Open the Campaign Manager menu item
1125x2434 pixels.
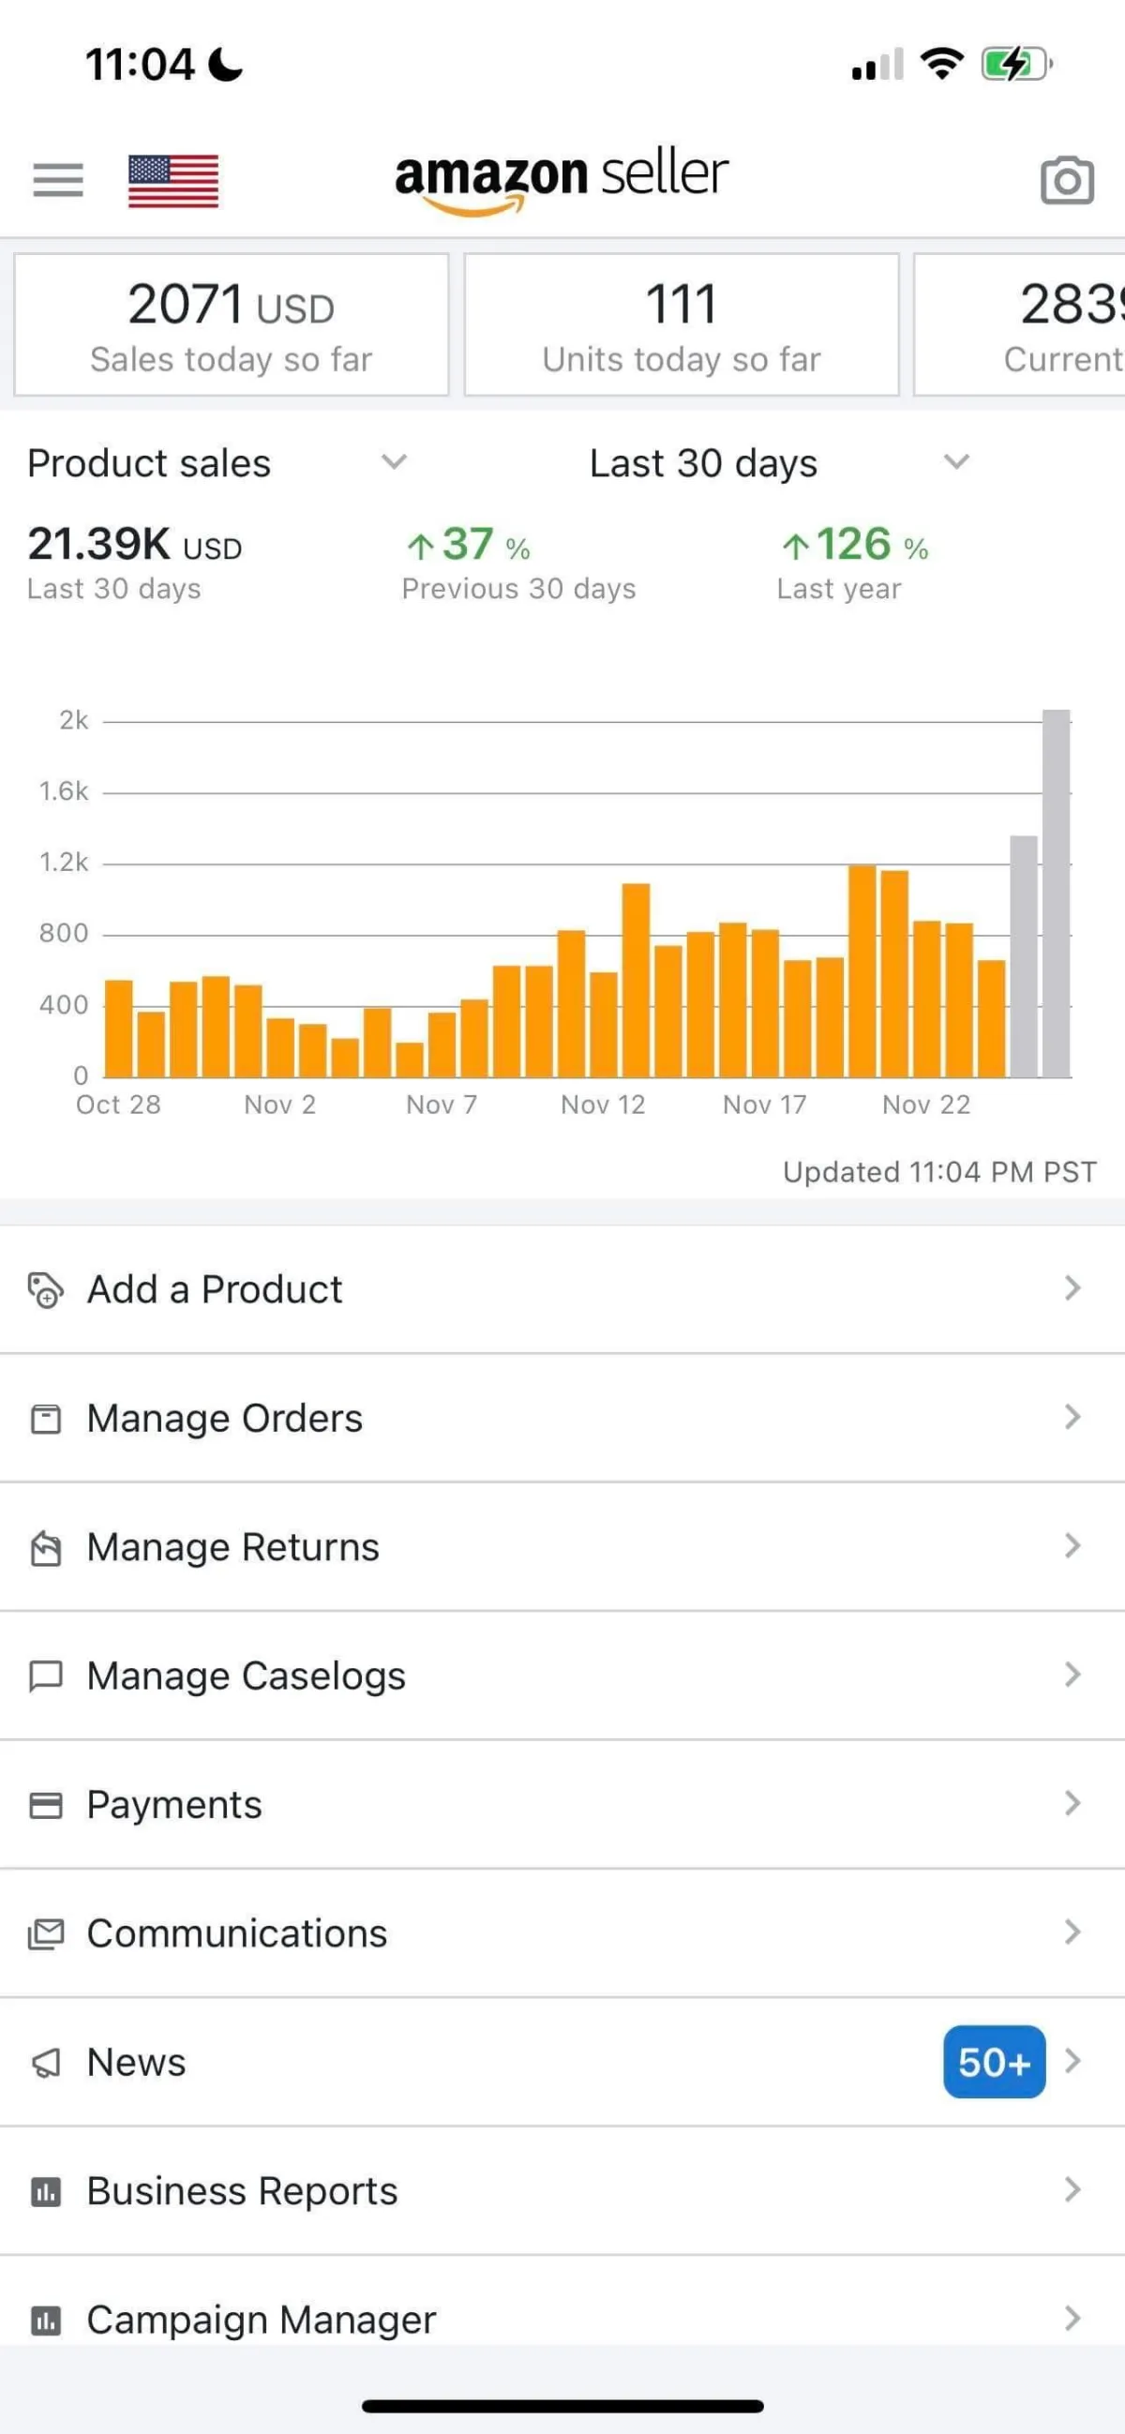[261, 2319]
